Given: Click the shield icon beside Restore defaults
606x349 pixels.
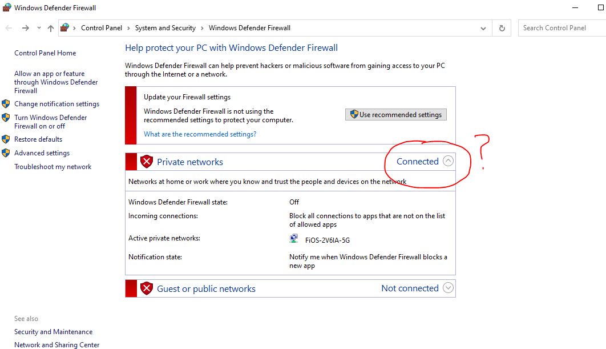Looking at the screenshot, I should pyautogui.click(x=6, y=139).
